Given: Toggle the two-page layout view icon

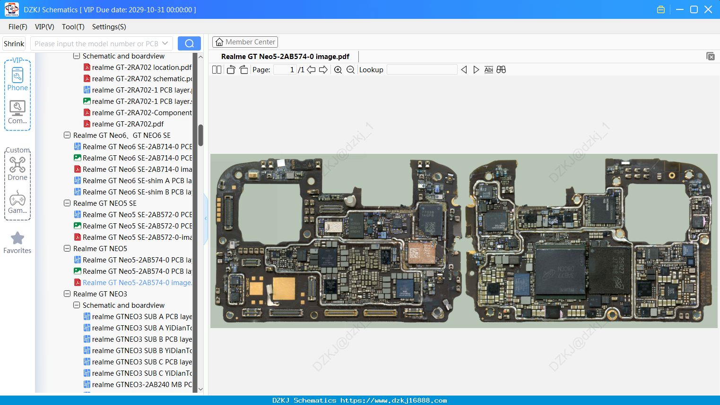Looking at the screenshot, I should point(217,70).
